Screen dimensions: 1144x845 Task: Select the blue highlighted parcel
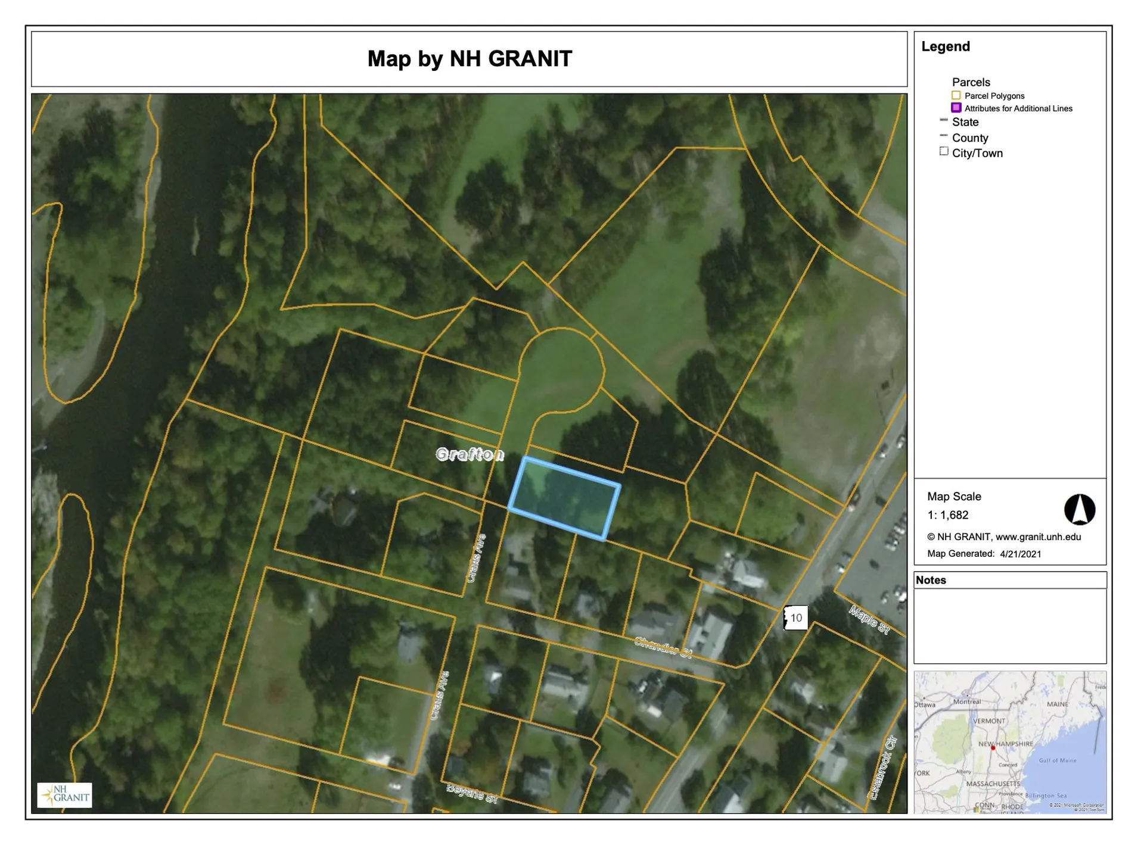click(x=564, y=498)
